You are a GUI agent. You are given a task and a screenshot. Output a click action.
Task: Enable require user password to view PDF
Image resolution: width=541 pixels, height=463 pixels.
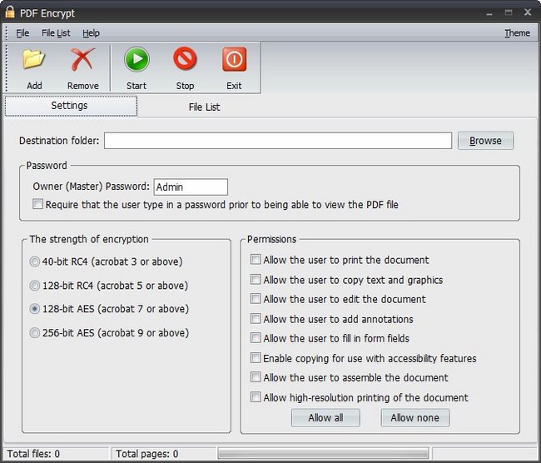[x=37, y=204]
